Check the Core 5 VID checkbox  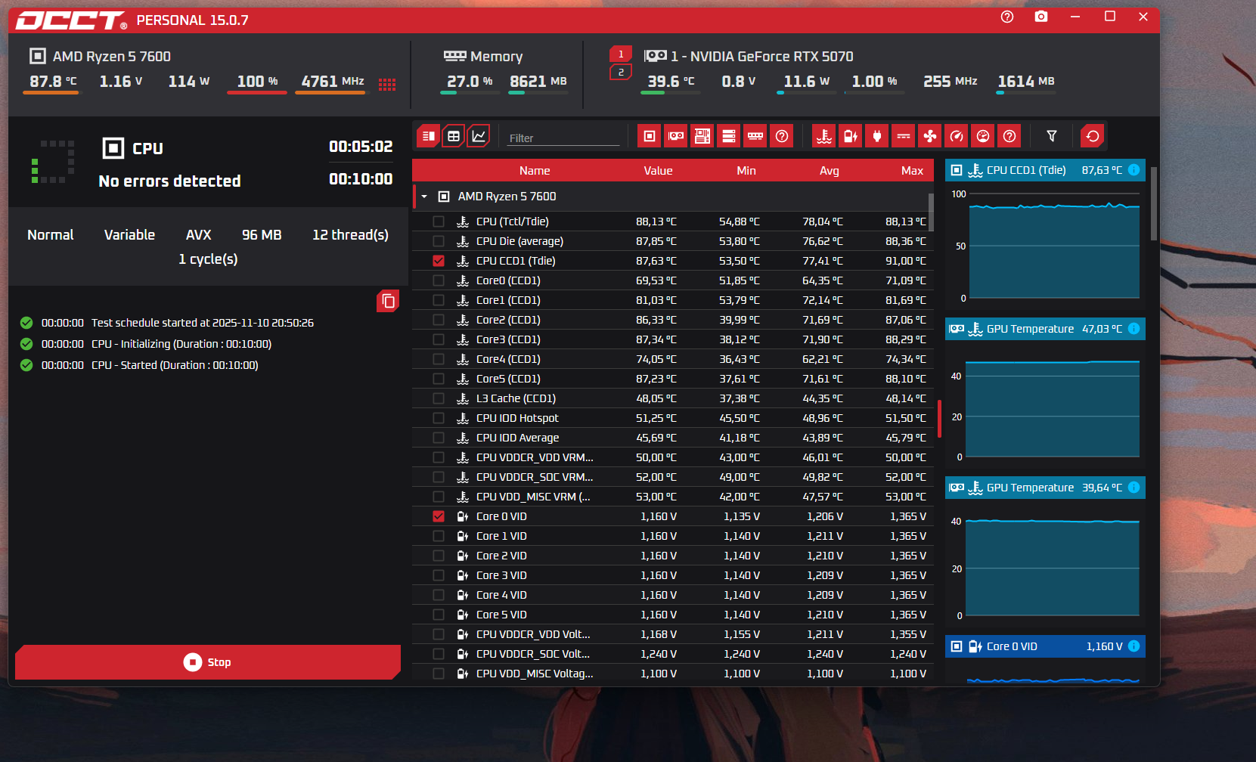[x=439, y=615]
